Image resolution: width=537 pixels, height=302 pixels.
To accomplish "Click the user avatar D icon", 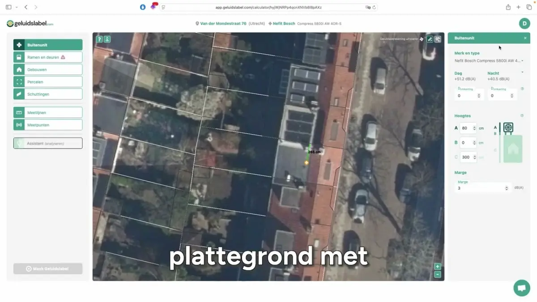I will [524, 24].
